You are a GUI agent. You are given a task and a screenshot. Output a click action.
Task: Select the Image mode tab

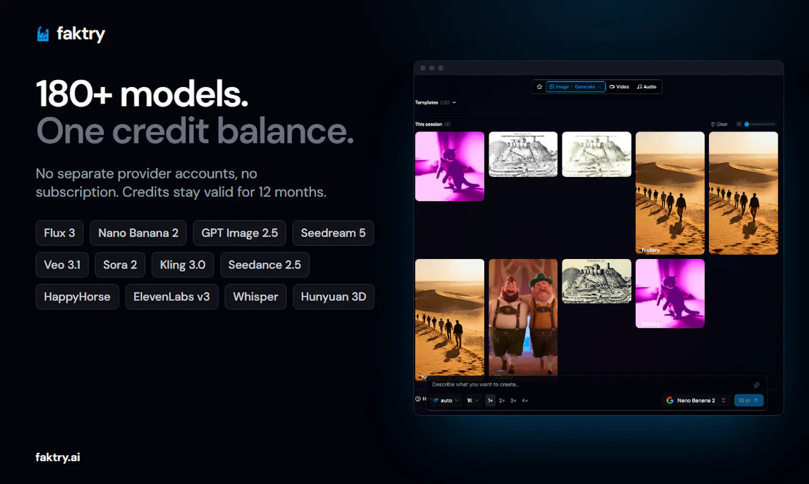pyautogui.click(x=559, y=87)
